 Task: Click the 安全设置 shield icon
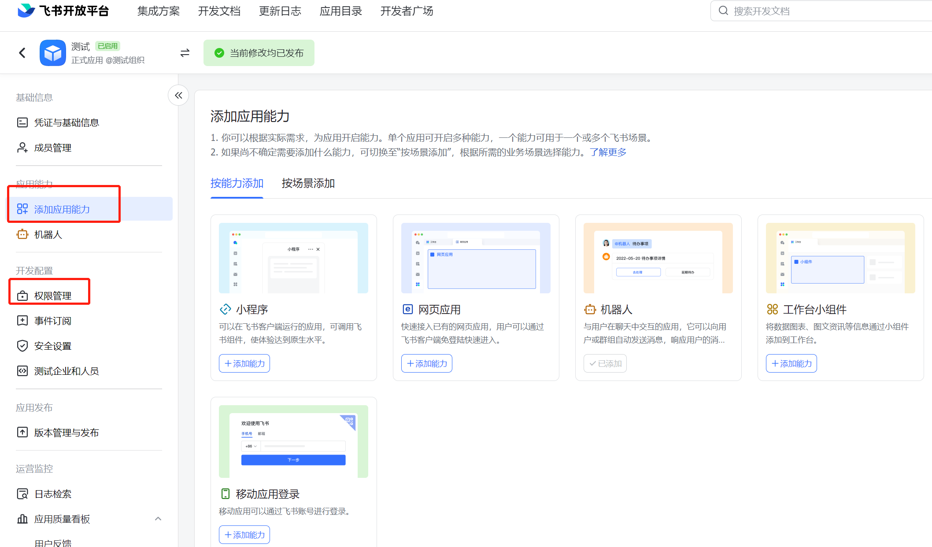(x=22, y=346)
